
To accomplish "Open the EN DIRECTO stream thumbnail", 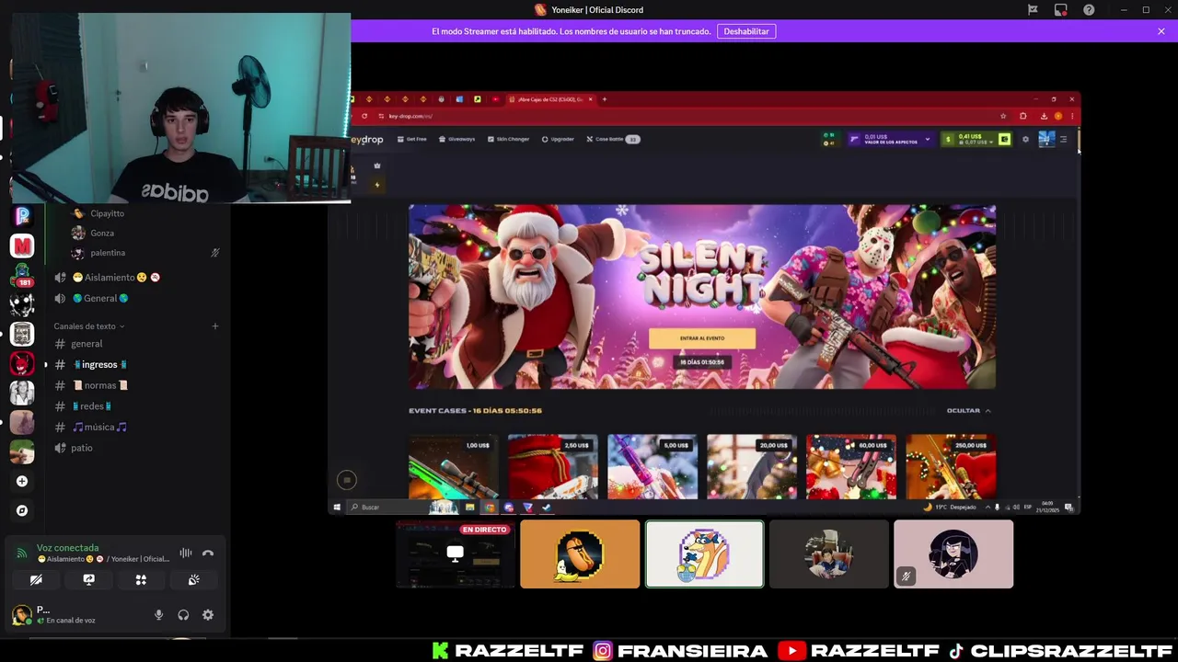I will point(456,554).
